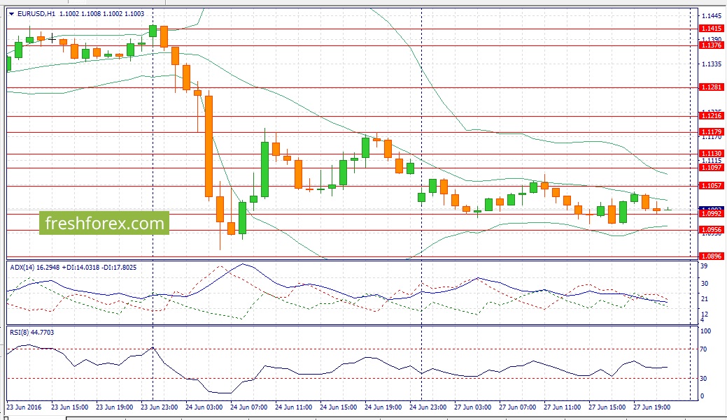The height and width of the screenshot is (420, 727).
Task: Click the 1.1179 red price tag
Action: pos(711,132)
